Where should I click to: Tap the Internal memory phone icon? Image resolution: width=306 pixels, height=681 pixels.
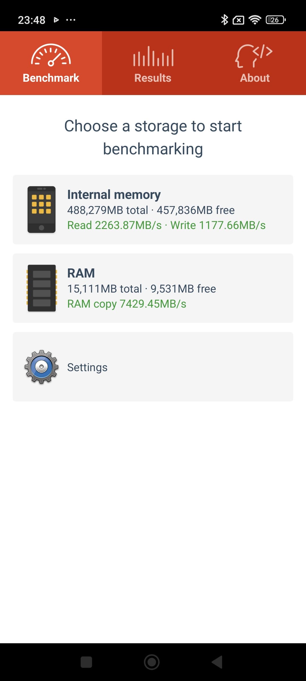point(41,210)
